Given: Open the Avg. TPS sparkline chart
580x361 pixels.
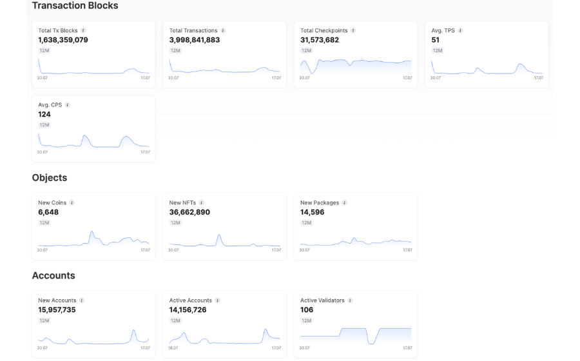Looking at the screenshot, I should click(487, 66).
